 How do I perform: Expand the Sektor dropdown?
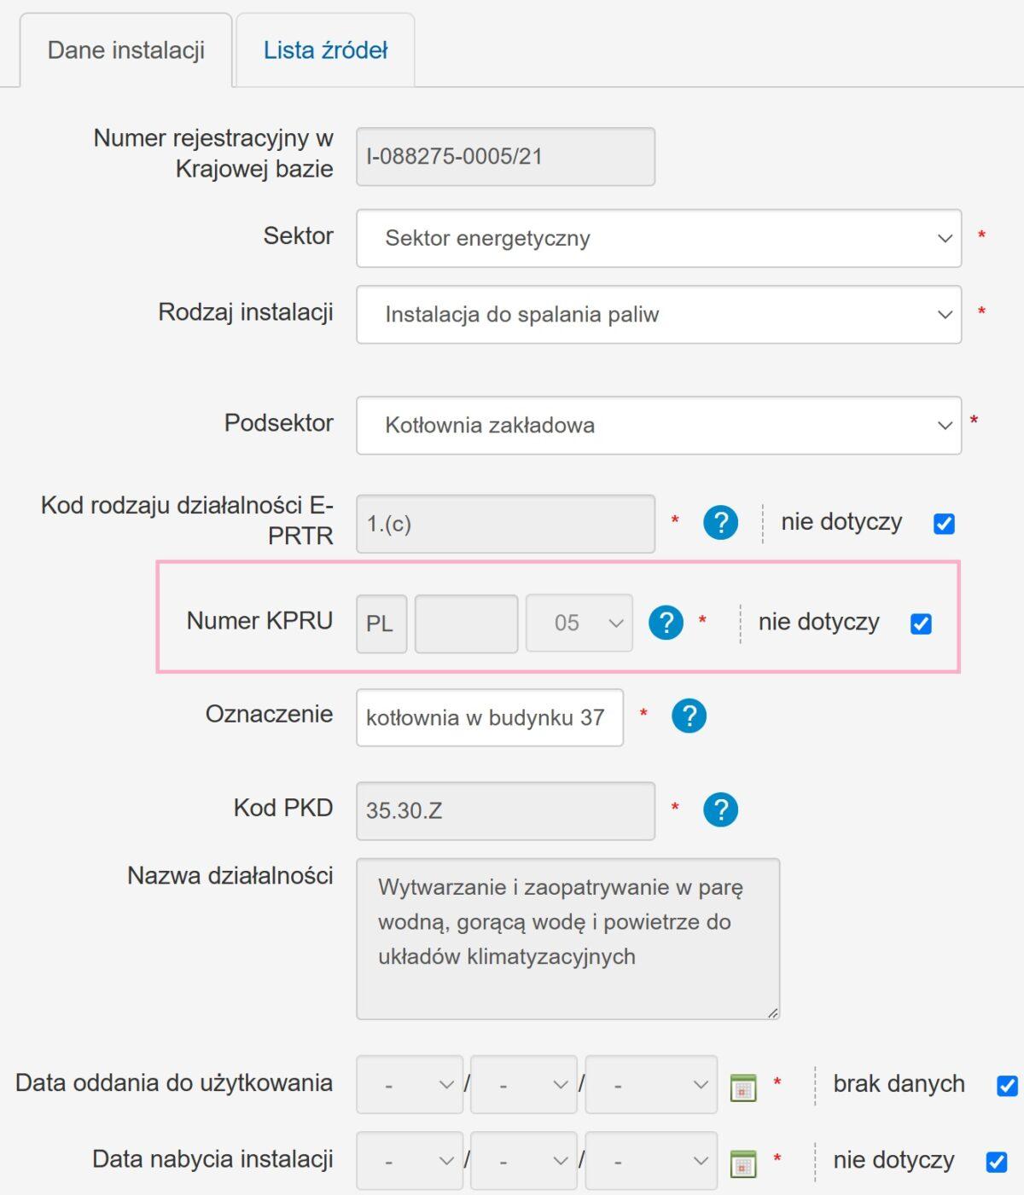[659, 238]
